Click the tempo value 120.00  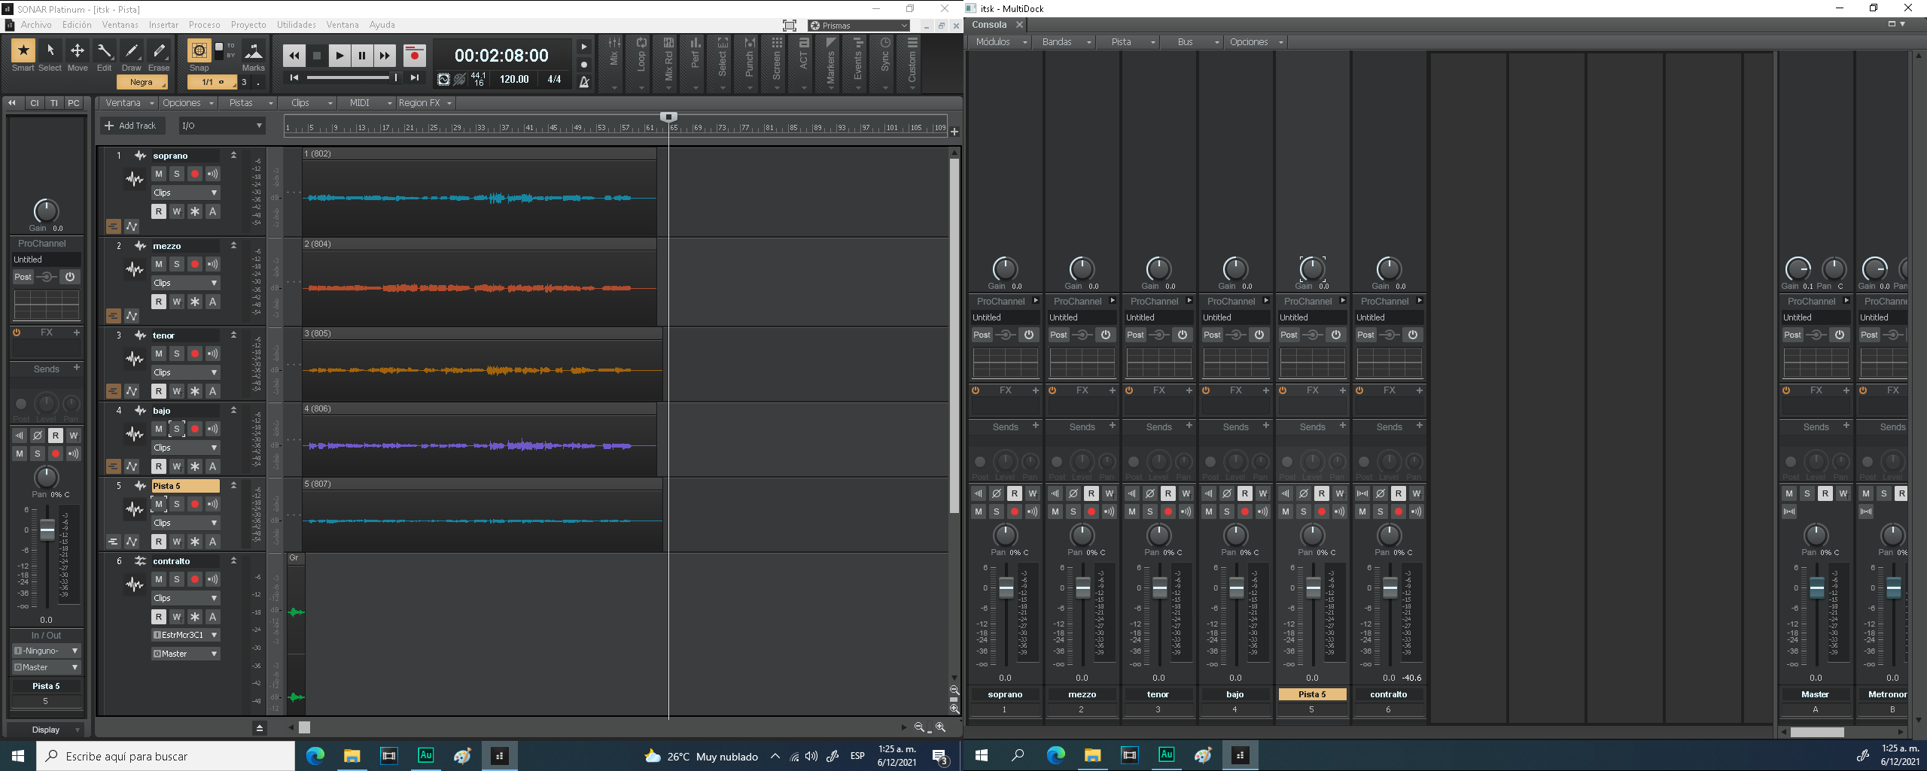(x=514, y=79)
